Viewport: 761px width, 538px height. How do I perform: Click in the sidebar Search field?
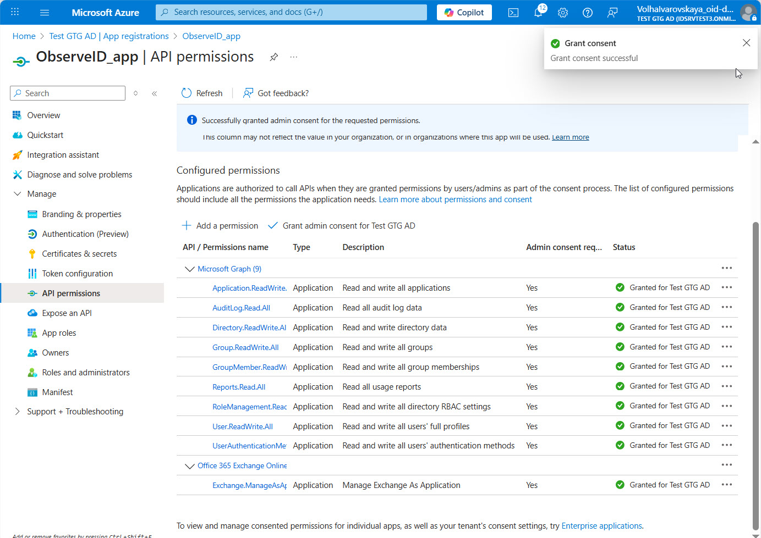tap(72, 93)
